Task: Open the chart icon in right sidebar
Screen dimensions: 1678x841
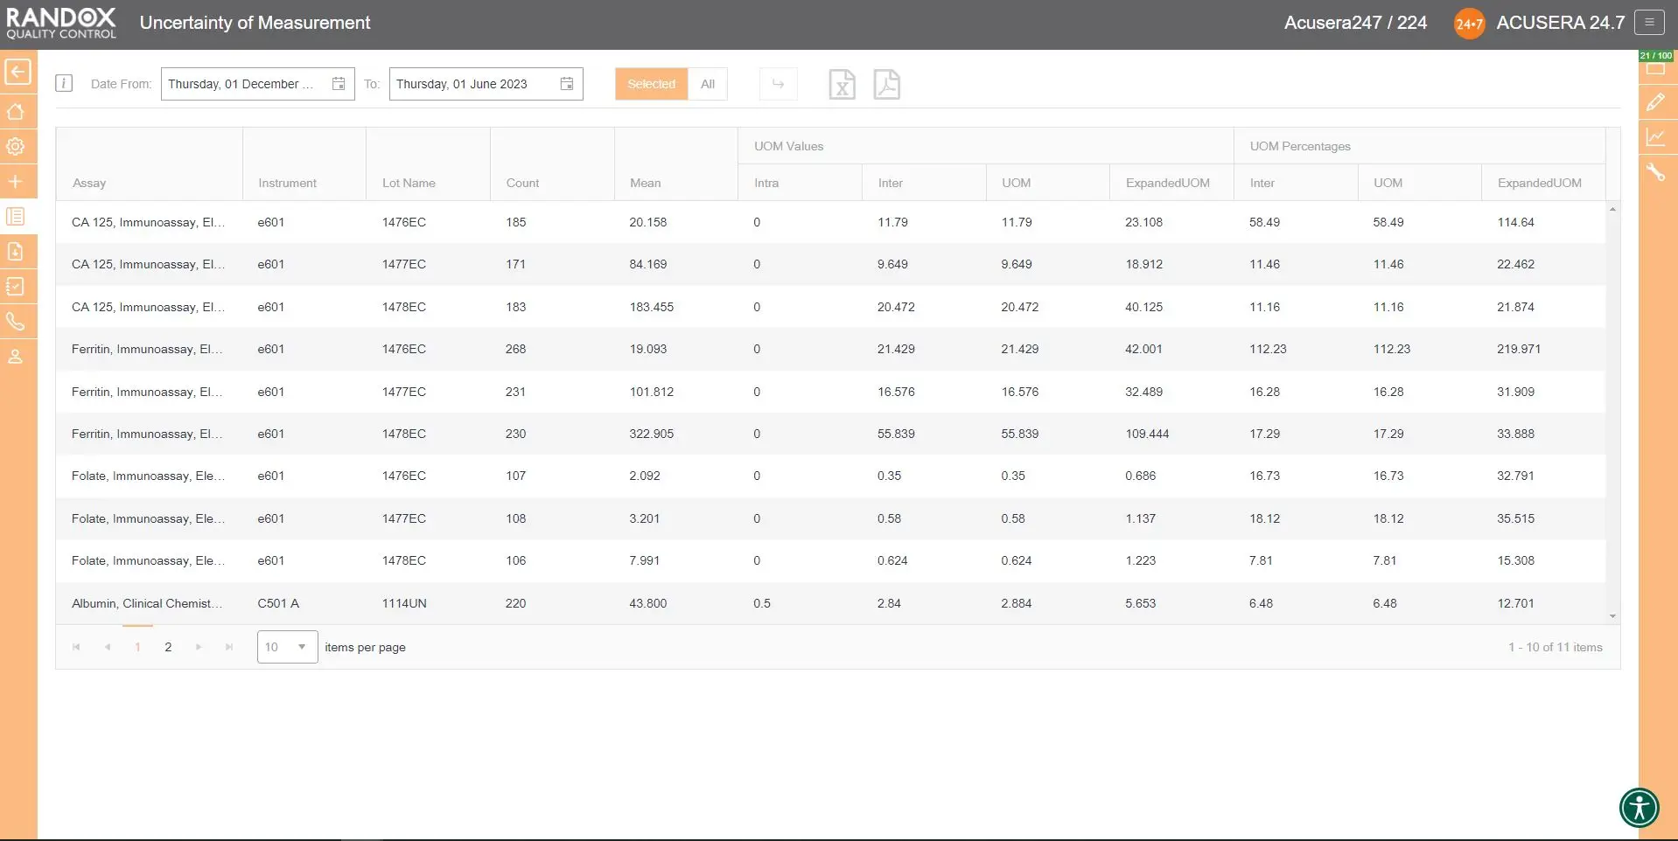Action: click(1655, 137)
